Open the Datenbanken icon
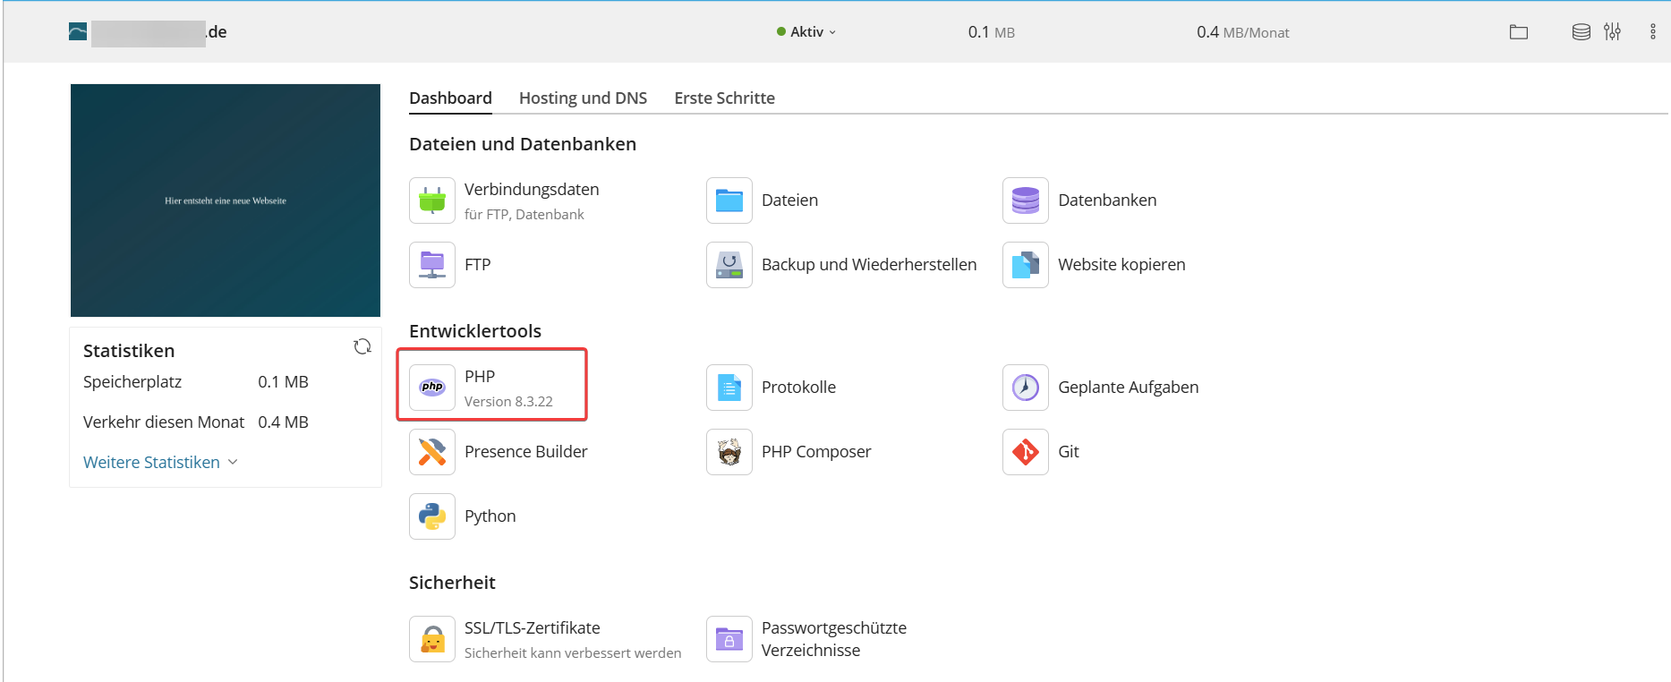The height and width of the screenshot is (682, 1671). pyautogui.click(x=1026, y=200)
